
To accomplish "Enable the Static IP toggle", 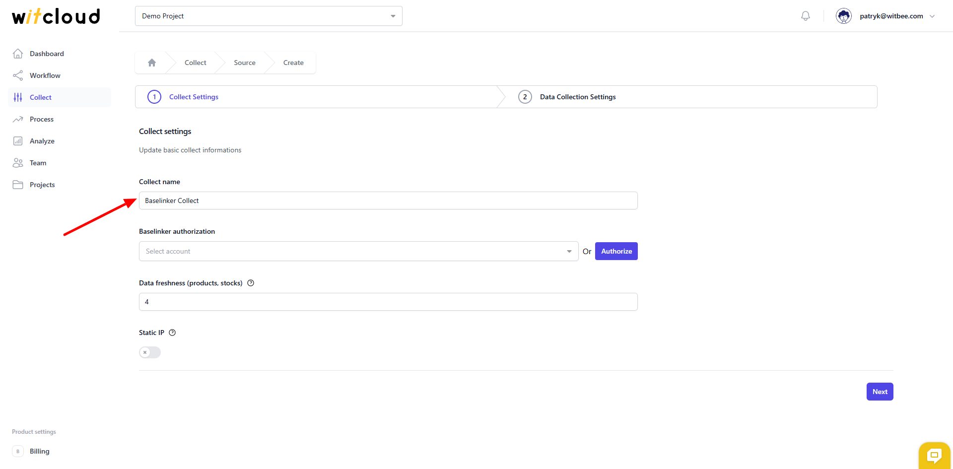I will (x=150, y=352).
